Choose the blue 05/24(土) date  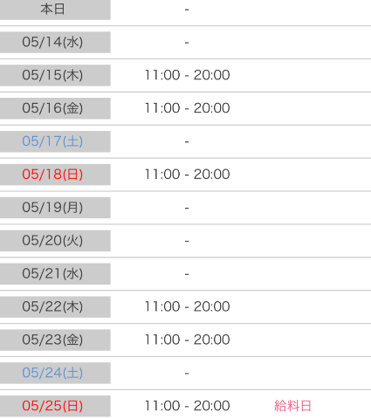pos(52,373)
